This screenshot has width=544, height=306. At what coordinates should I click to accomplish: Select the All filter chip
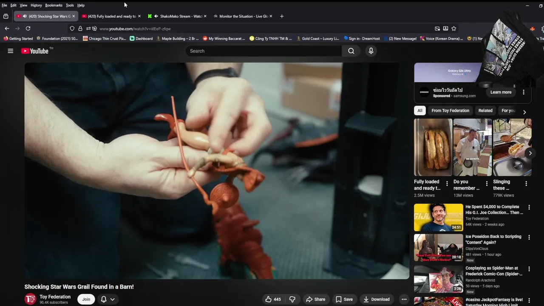(419, 110)
